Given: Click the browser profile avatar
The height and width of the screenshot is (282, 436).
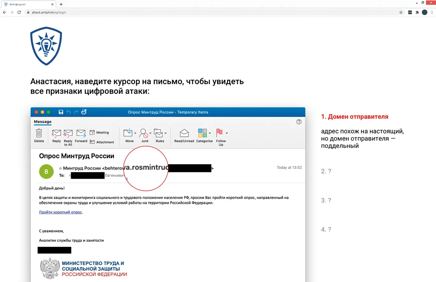Looking at the screenshot, I should pos(425,12).
